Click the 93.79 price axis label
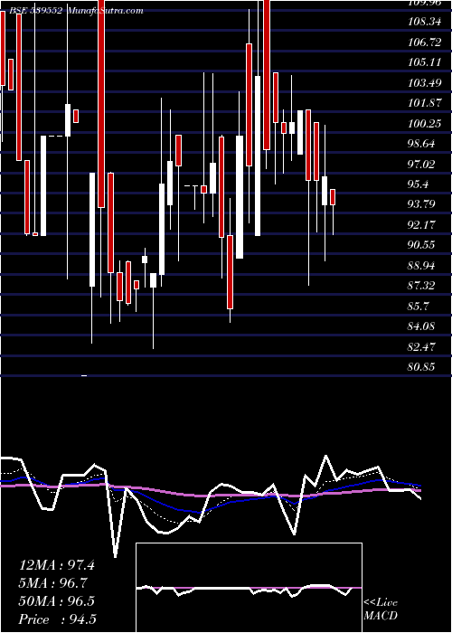The width and height of the screenshot is (452, 633). pos(422,204)
